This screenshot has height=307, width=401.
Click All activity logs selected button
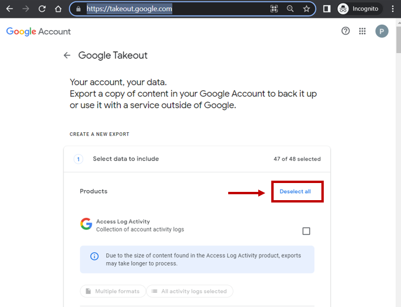tap(190, 291)
